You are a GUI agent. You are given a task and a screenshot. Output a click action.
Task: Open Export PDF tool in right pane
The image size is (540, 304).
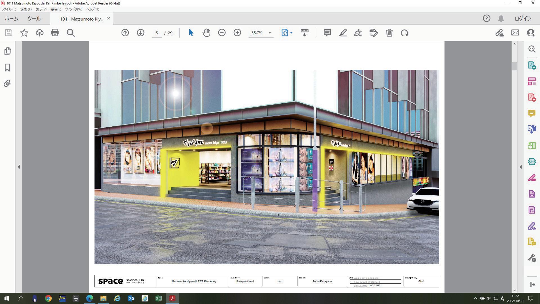532,65
